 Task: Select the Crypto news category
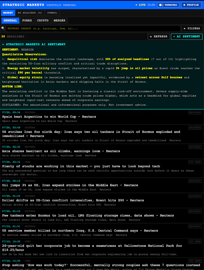pos(43,21)
